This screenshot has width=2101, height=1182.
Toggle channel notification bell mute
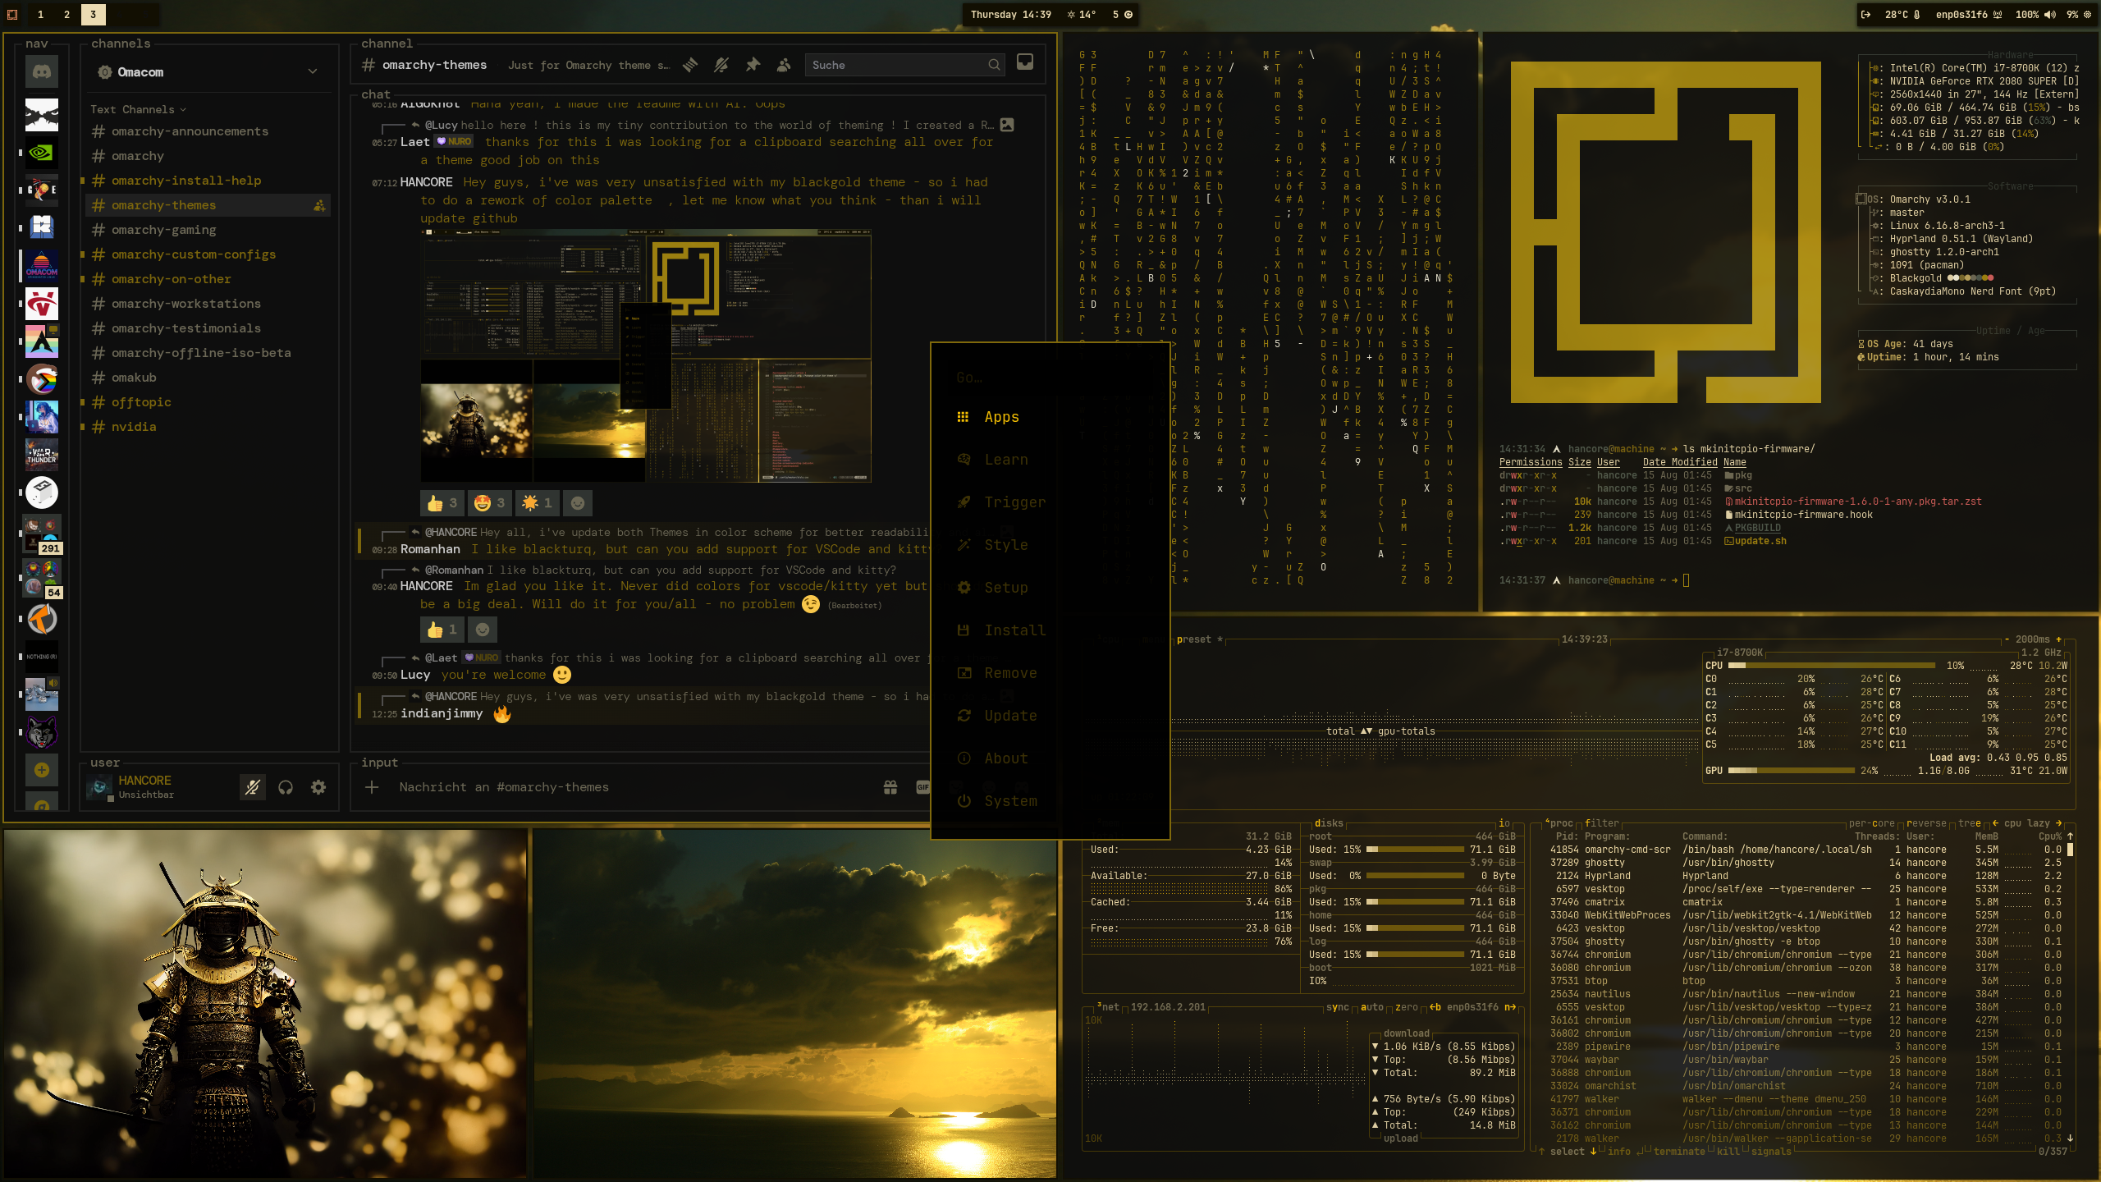721,65
